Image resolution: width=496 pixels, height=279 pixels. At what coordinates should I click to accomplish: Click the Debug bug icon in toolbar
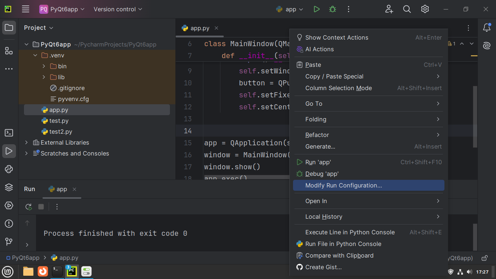pyautogui.click(x=333, y=9)
